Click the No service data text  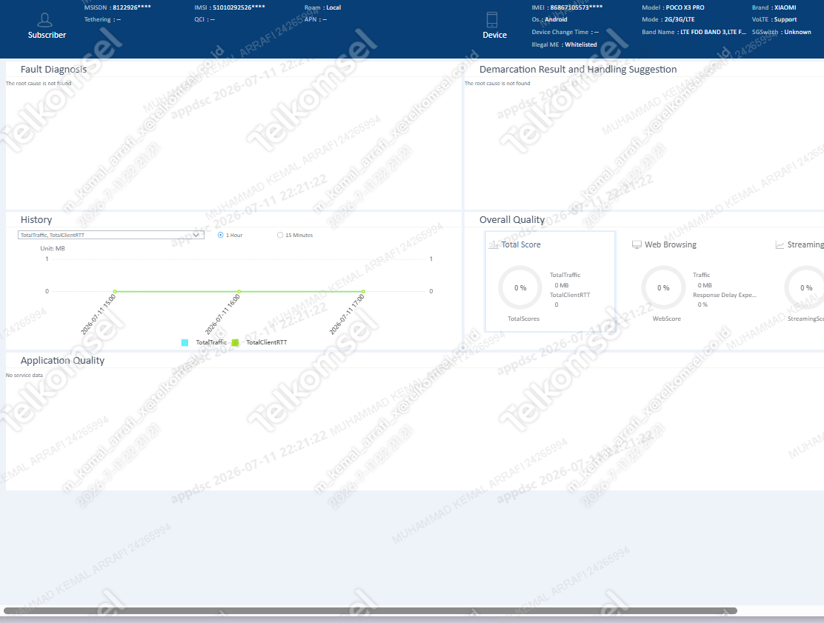click(x=24, y=375)
